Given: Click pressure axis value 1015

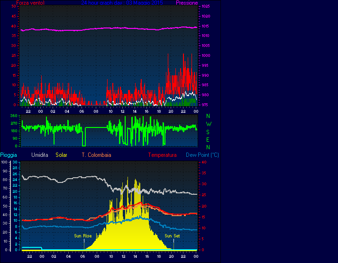Looking at the screenshot, I should [x=206, y=26].
